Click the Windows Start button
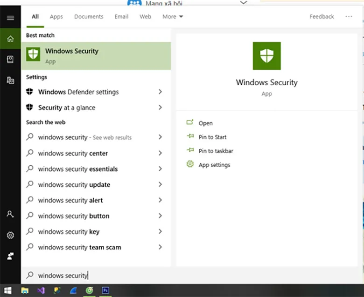Image resolution: width=364 pixels, height=297 pixels. (x=8, y=290)
